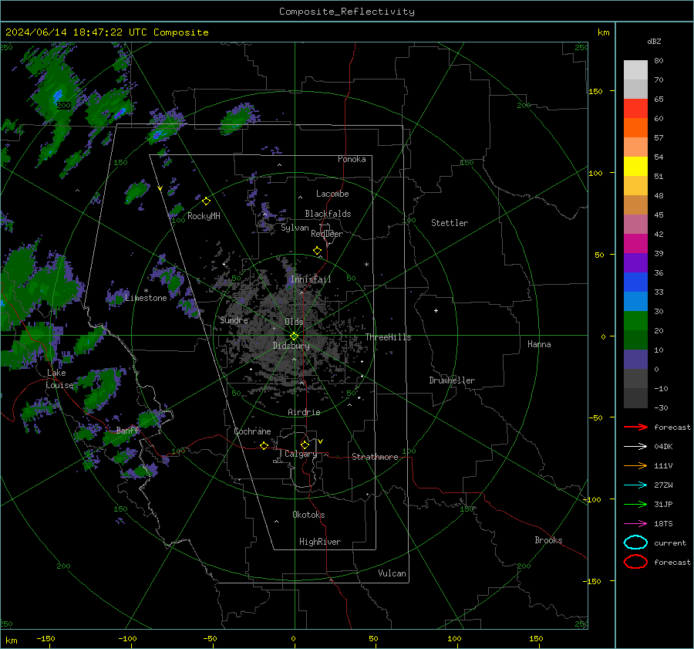Click the Limestone map label

pos(146,298)
